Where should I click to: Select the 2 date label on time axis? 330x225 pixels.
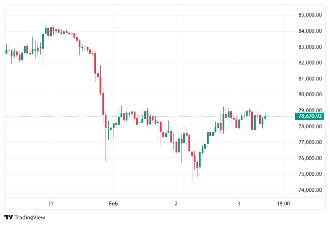pos(176,204)
